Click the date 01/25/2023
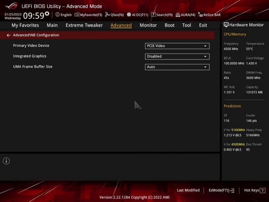The height and width of the screenshot is (202, 269). coord(13,14)
